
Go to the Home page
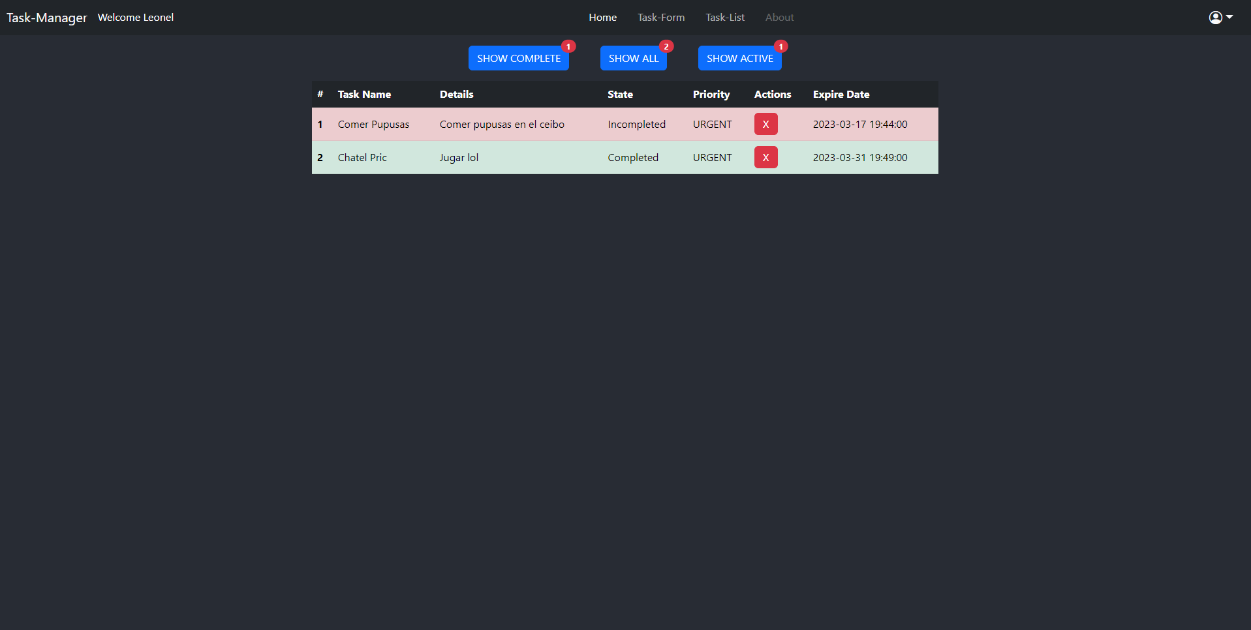pyautogui.click(x=602, y=17)
